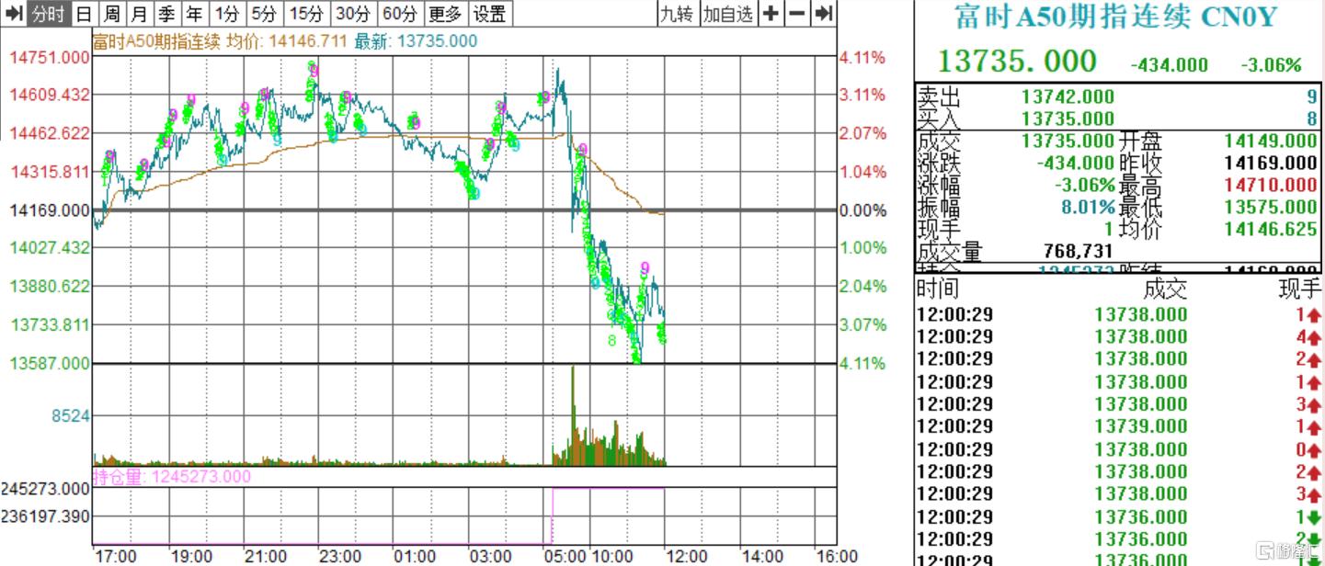Click the minus zoom-out icon
Image resolution: width=1325 pixels, height=566 pixels.
796,14
